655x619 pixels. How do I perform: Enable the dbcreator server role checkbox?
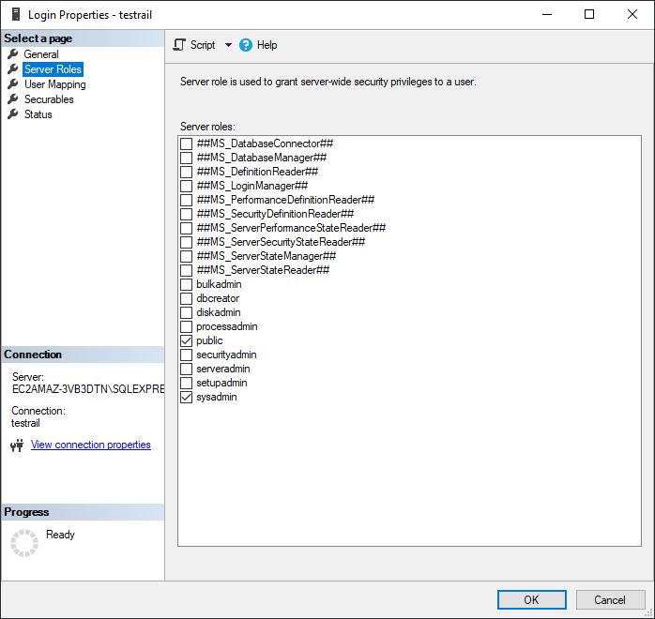point(186,298)
